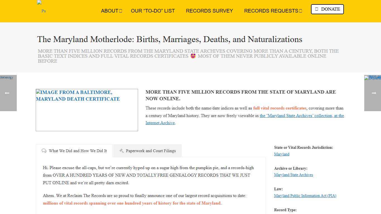This screenshot has height=214, width=381.
Task: Select the OUR “TO-DO” LIST menu item
Action: click(153, 11)
